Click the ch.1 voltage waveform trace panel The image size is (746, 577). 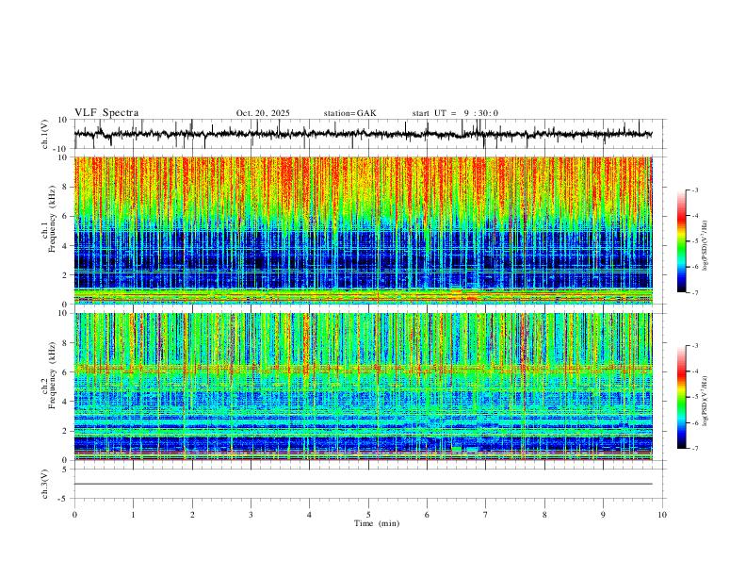[x=369, y=134]
